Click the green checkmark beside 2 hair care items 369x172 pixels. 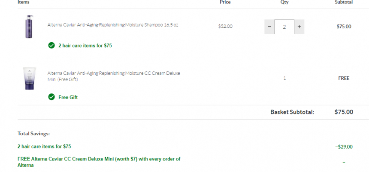[51, 45]
